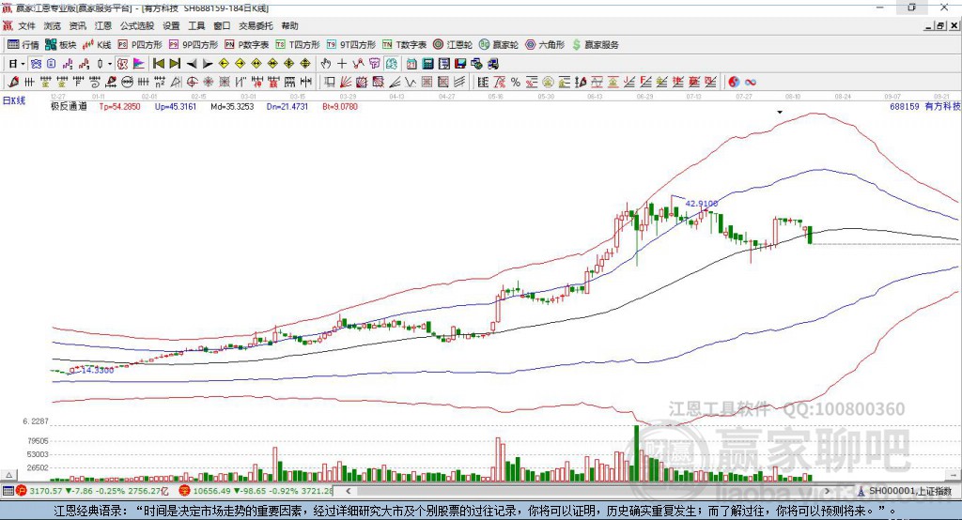Jump to first bar with skip-back icon
Screen dimensions: 962x520
coord(158,64)
